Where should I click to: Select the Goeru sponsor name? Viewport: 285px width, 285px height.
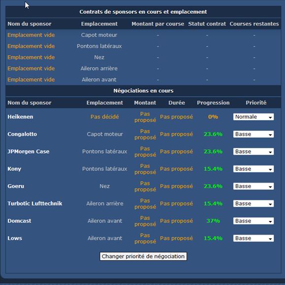point(16,186)
